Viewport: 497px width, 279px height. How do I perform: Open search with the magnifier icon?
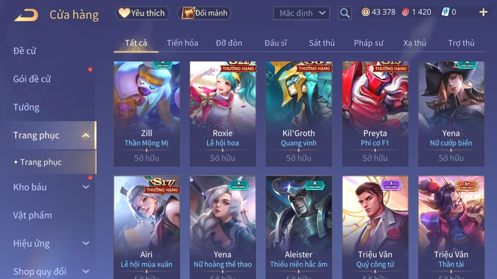point(345,13)
